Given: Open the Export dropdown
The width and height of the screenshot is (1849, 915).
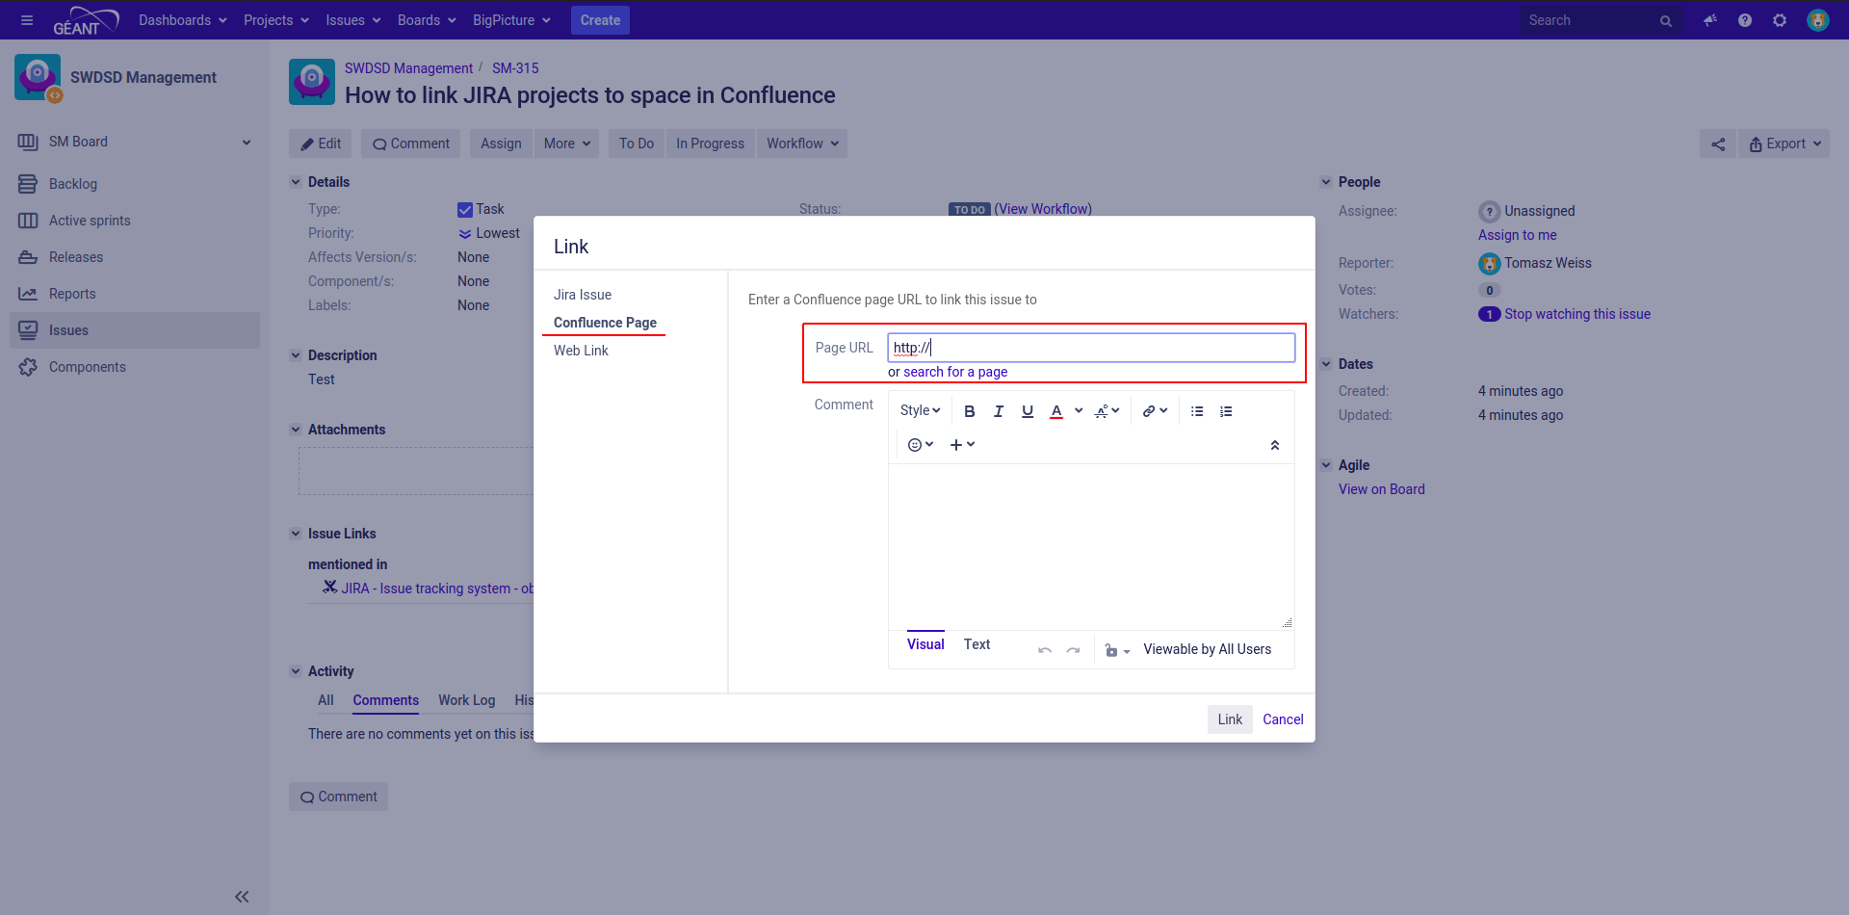Looking at the screenshot, I should pyautogui.click(x=1784, y=144).
